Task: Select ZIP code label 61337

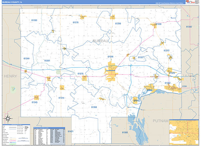Action: [x=141, y=57]
